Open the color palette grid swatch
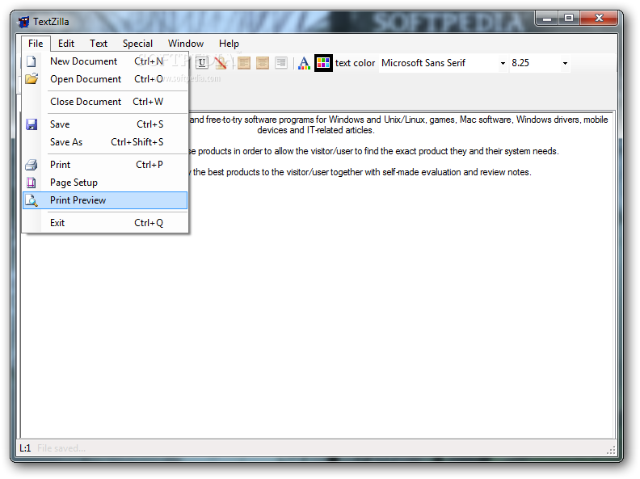Image resolution: width=640 pixels, height=479 pixels. tap(323, 63)
